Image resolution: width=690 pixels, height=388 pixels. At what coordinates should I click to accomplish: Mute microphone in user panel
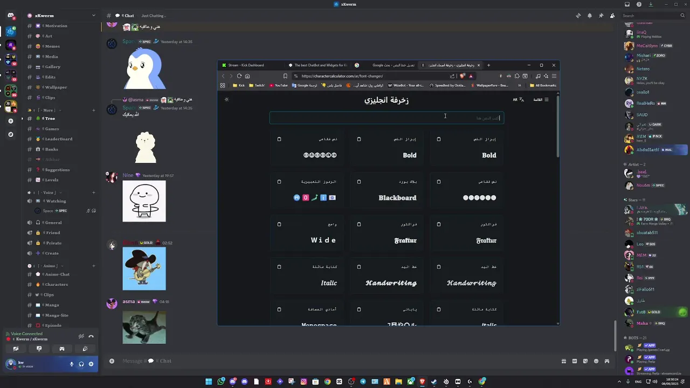tap(71, 364)
